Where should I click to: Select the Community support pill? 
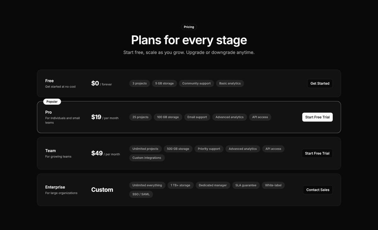(196, 83)
